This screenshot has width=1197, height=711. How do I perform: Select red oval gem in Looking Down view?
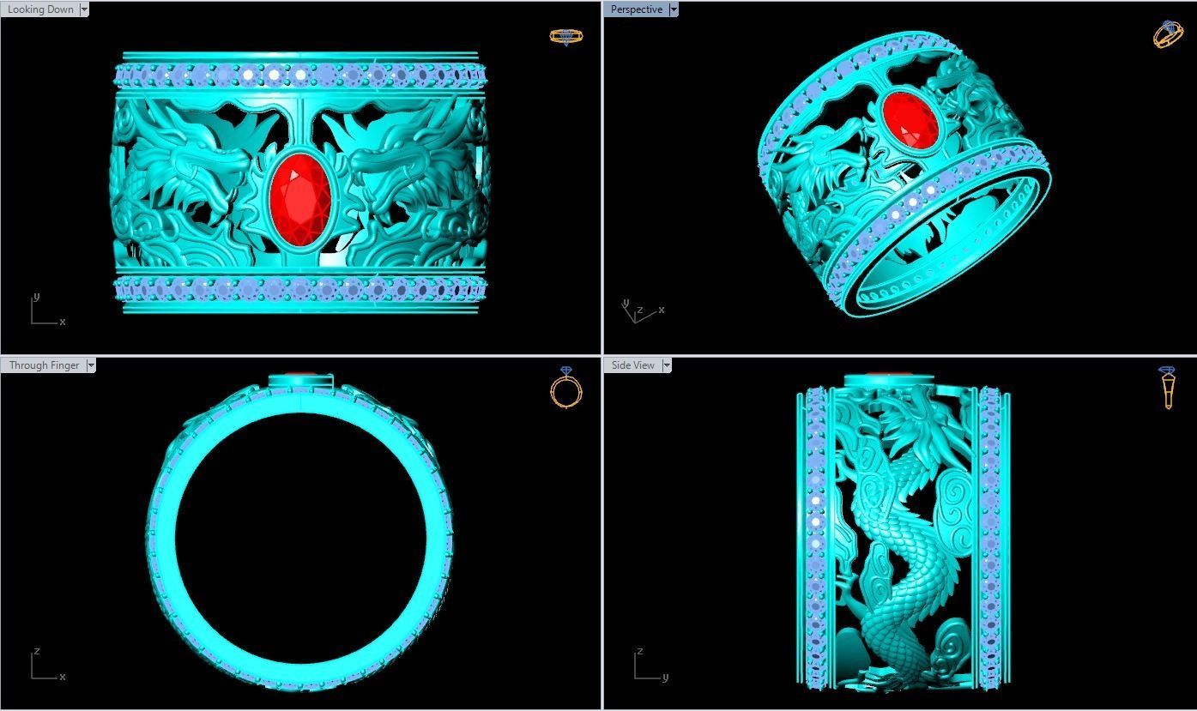click(x=300, y=199)
